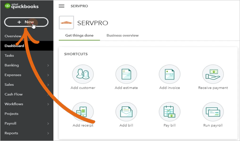This screenshot has height=141, width=240.
Task: Click the SERVPRO company logo
Action: [x=67, y=23]
